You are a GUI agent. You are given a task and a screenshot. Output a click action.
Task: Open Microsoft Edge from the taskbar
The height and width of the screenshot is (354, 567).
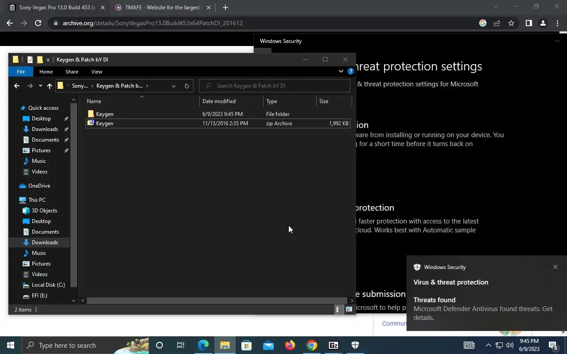203,345
